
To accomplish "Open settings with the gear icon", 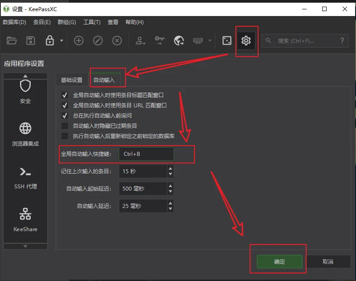I will (246, 41).
